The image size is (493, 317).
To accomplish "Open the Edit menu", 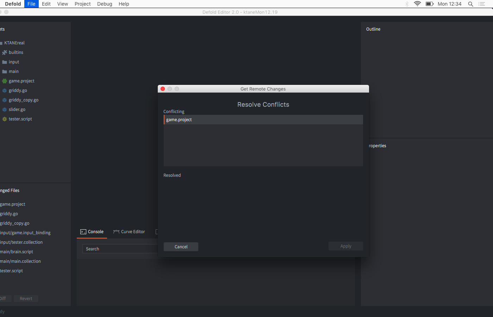I will 46,4.
